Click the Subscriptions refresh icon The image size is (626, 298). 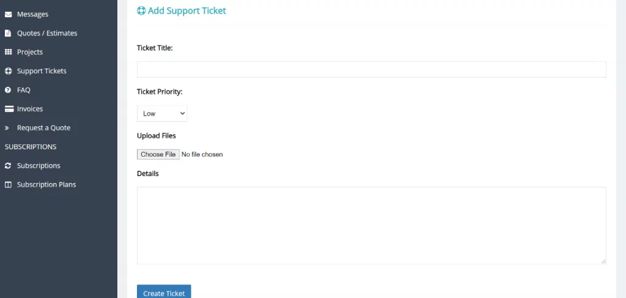pyautogui.click(x=8, y=166)
